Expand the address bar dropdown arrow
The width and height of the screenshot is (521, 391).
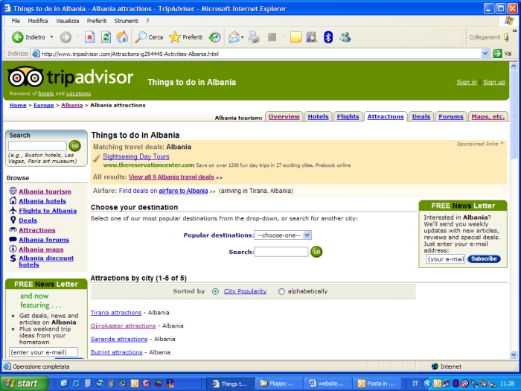point(485,54)
